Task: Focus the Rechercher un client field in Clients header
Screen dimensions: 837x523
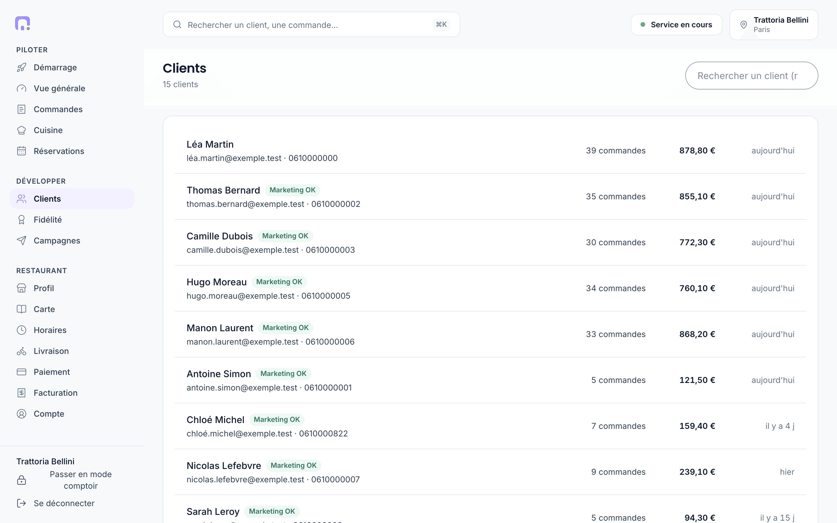Action: tap(752, 76)
